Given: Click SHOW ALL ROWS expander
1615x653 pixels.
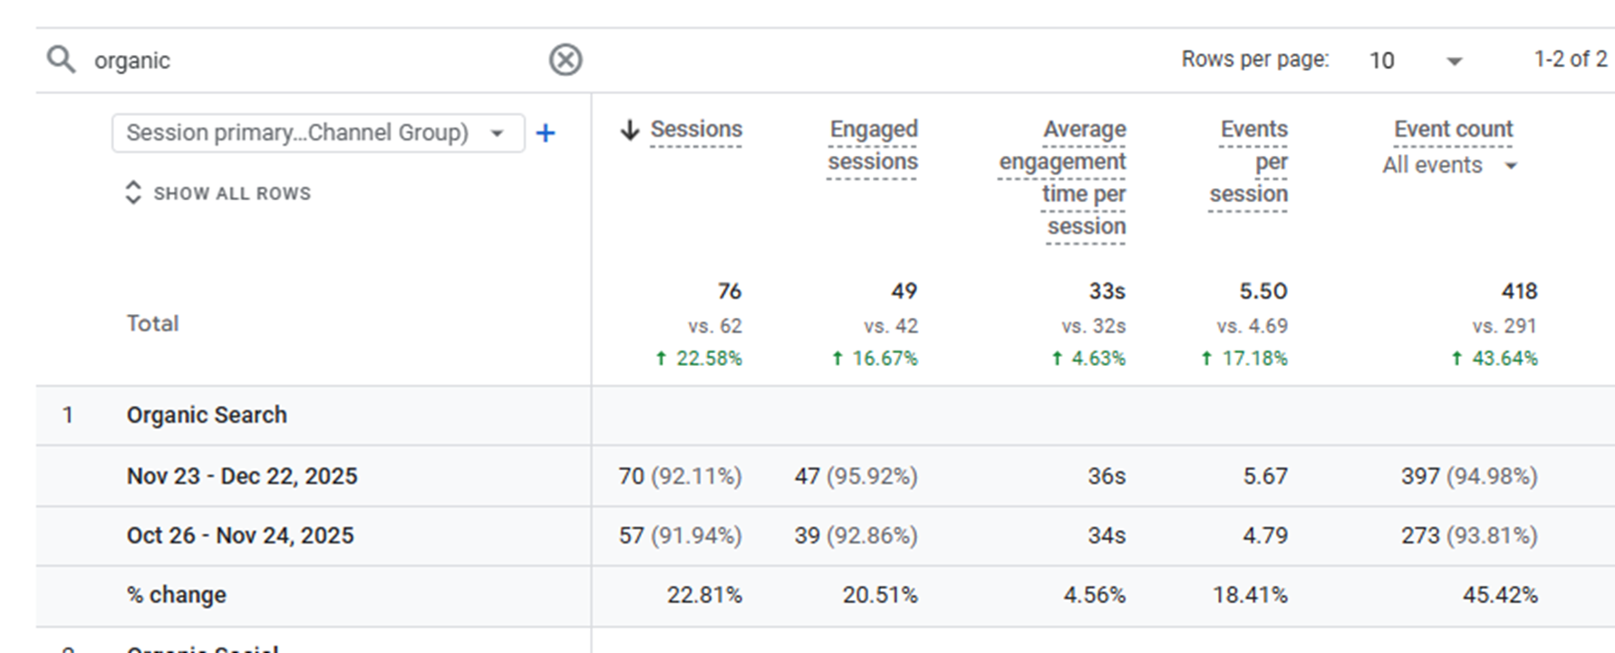Looking at the screenshot, I should click(218, 193).
